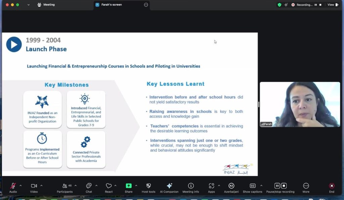344x200 pixels.
Task: Open Host tools shield icon
Action: [148, 186]
